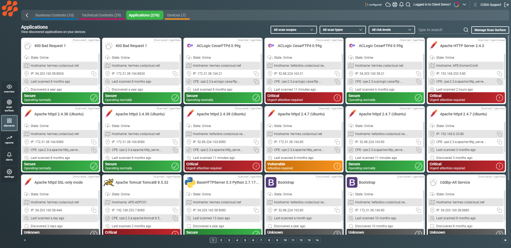Go to page 3 of applications

(x=229, y=240)
